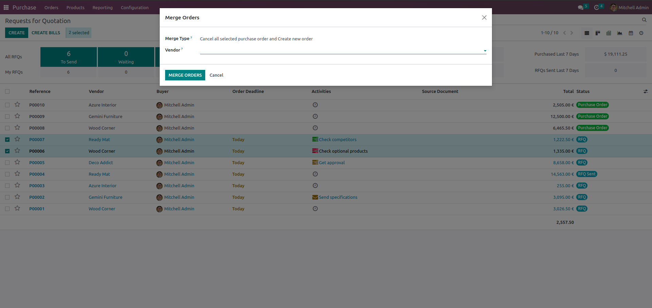Screen dimensions: 652x308
Task: Uncheck the box for order P00007
Action: [7, 139]
